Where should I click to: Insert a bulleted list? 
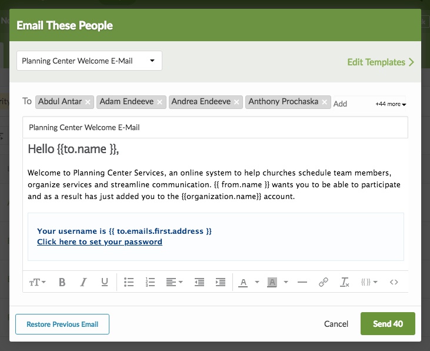129,282
